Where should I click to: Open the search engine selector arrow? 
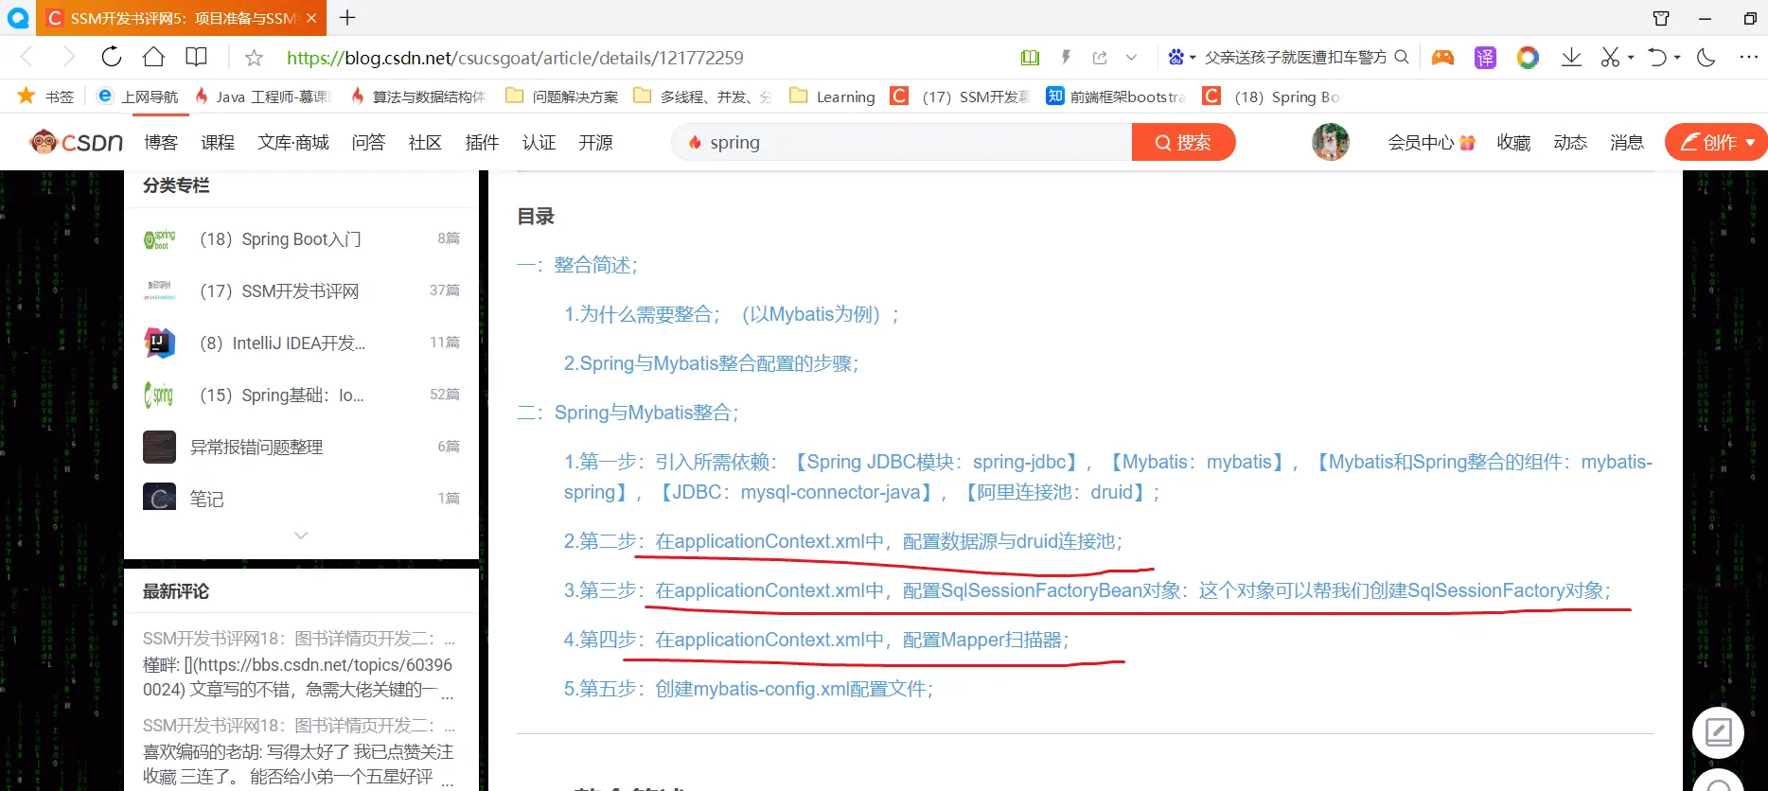[x=1193, y=58]
